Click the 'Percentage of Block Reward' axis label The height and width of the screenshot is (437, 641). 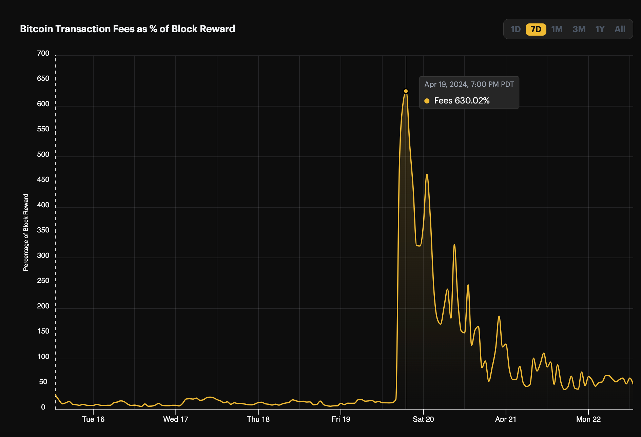coord(26,232)
